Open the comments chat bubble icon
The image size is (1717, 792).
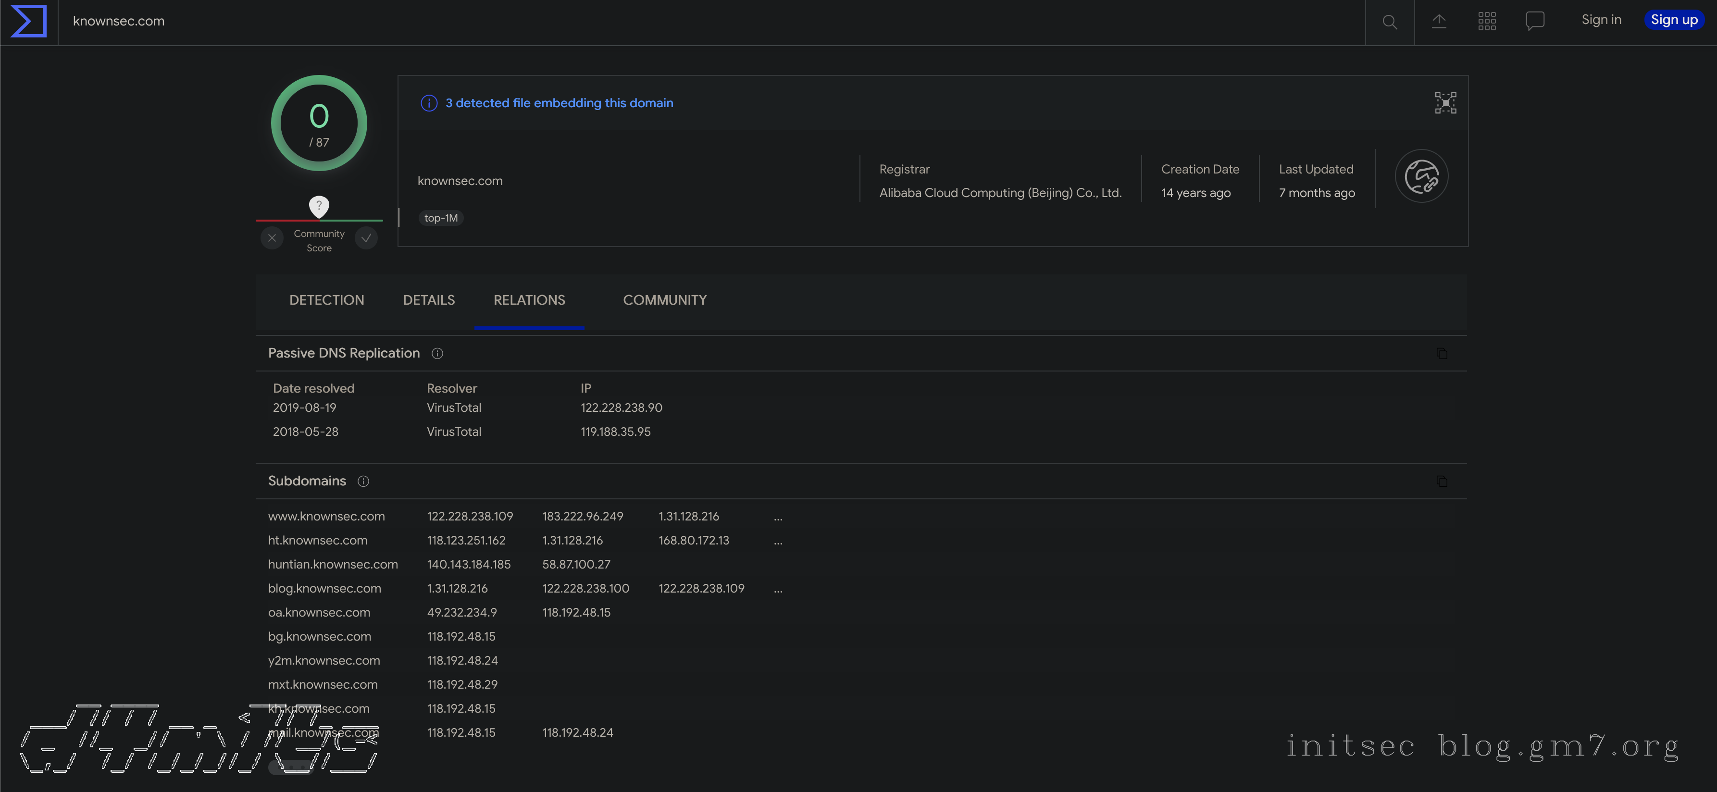point(1534,21)
